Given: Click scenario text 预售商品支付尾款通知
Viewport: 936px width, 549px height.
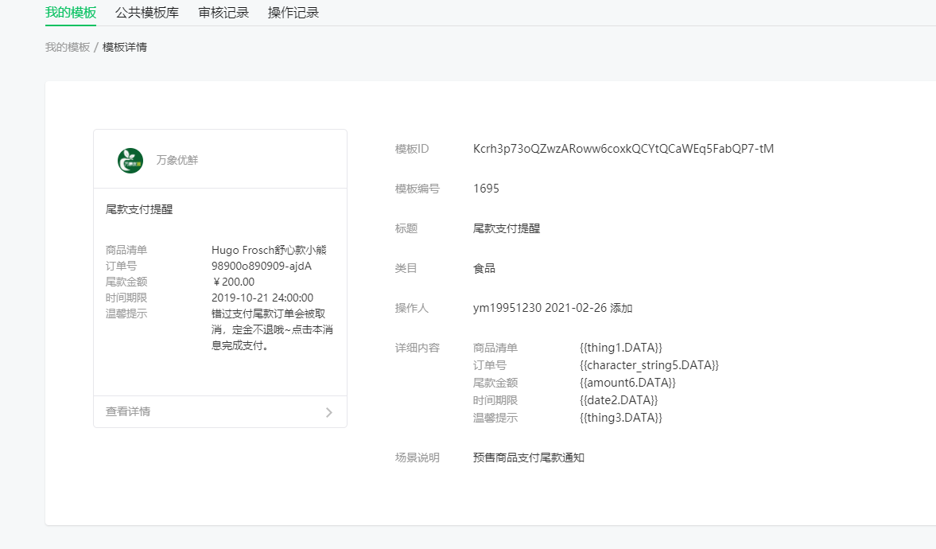Looking at the screenshot, I should pos(528,457).
